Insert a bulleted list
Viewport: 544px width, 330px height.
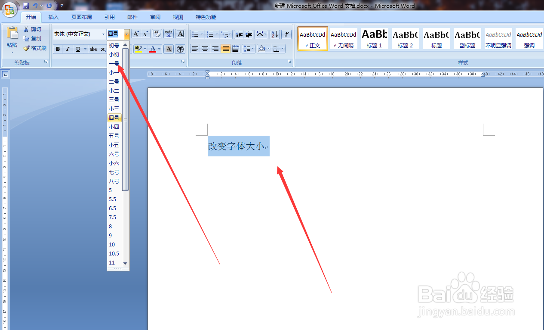tap(195, 34)
